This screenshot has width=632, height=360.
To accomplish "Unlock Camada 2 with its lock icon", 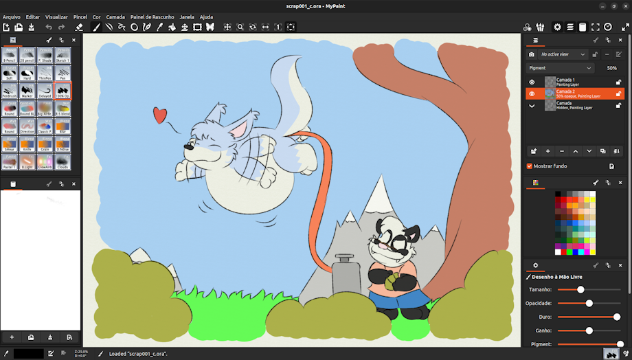I will [618, 94].
